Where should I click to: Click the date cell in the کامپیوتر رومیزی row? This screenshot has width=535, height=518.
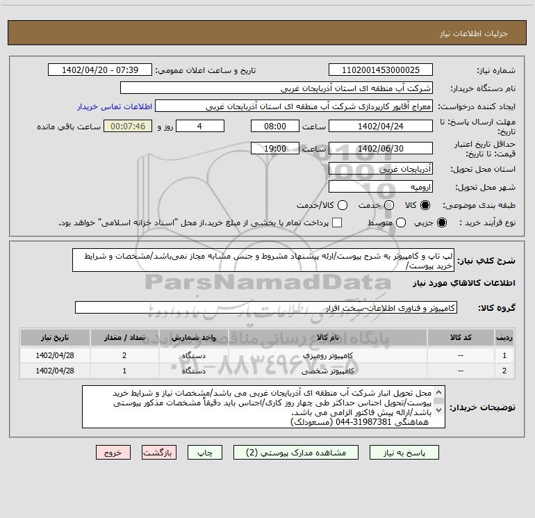55,355
